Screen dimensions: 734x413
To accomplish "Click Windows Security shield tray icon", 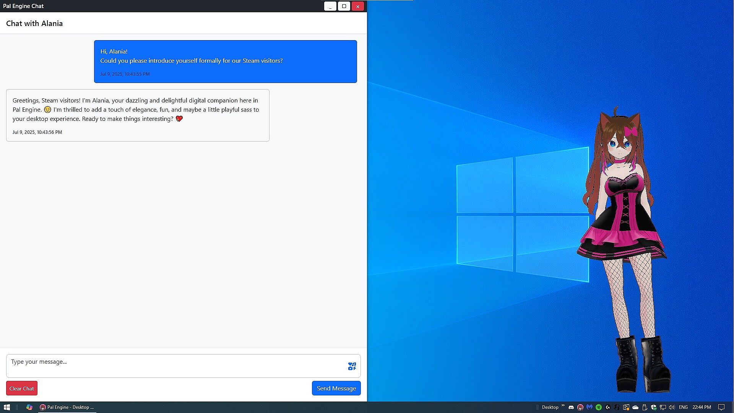I will click(654, 407).
